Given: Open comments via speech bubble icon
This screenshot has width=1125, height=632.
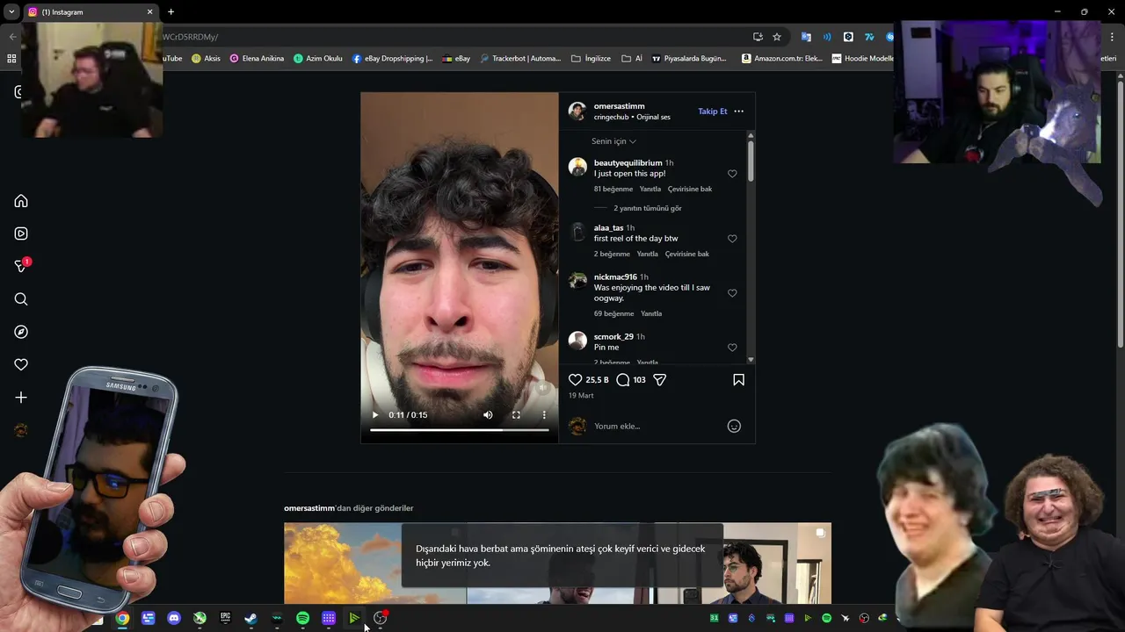Looking at the screenshot, I should [623, 380].
